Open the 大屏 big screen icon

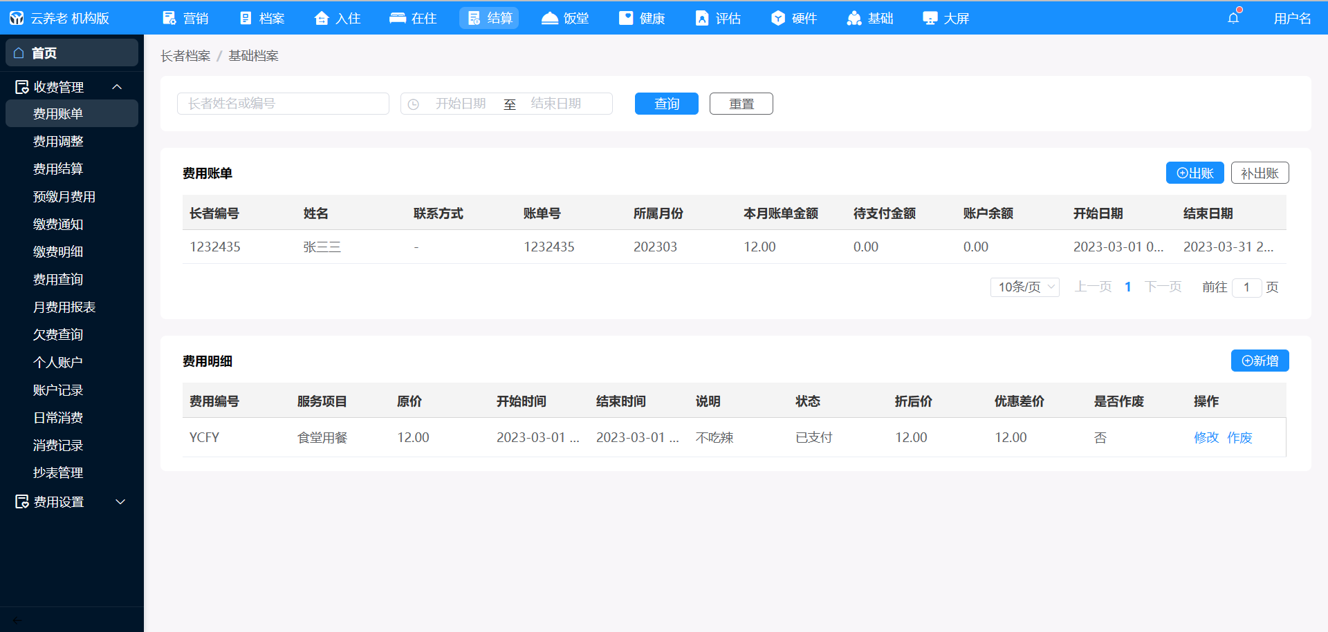pos(930,18)
